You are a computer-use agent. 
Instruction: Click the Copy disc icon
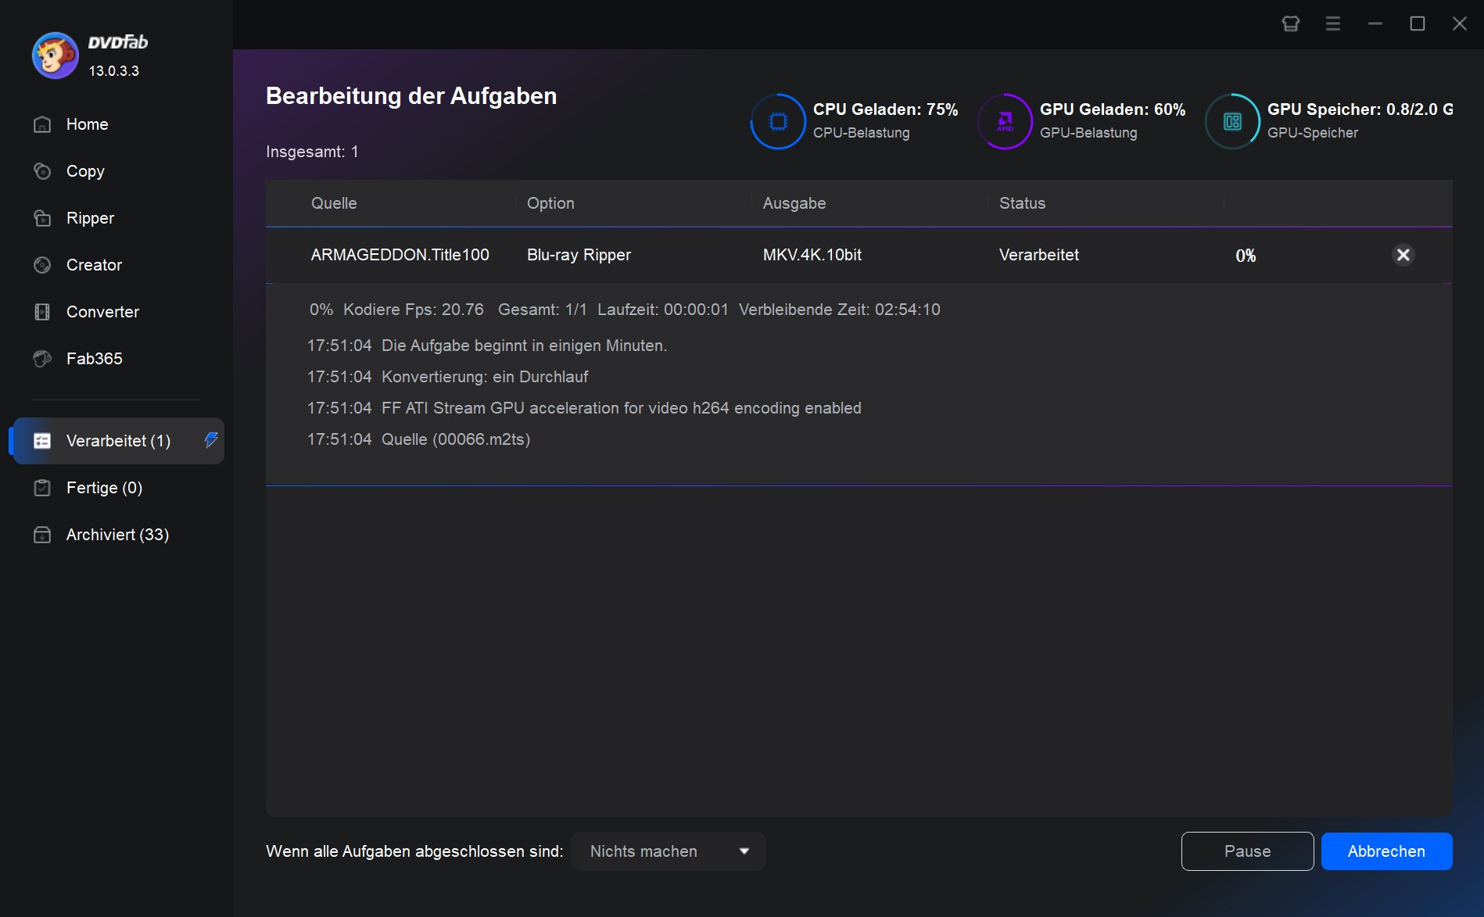pos(42,171)
